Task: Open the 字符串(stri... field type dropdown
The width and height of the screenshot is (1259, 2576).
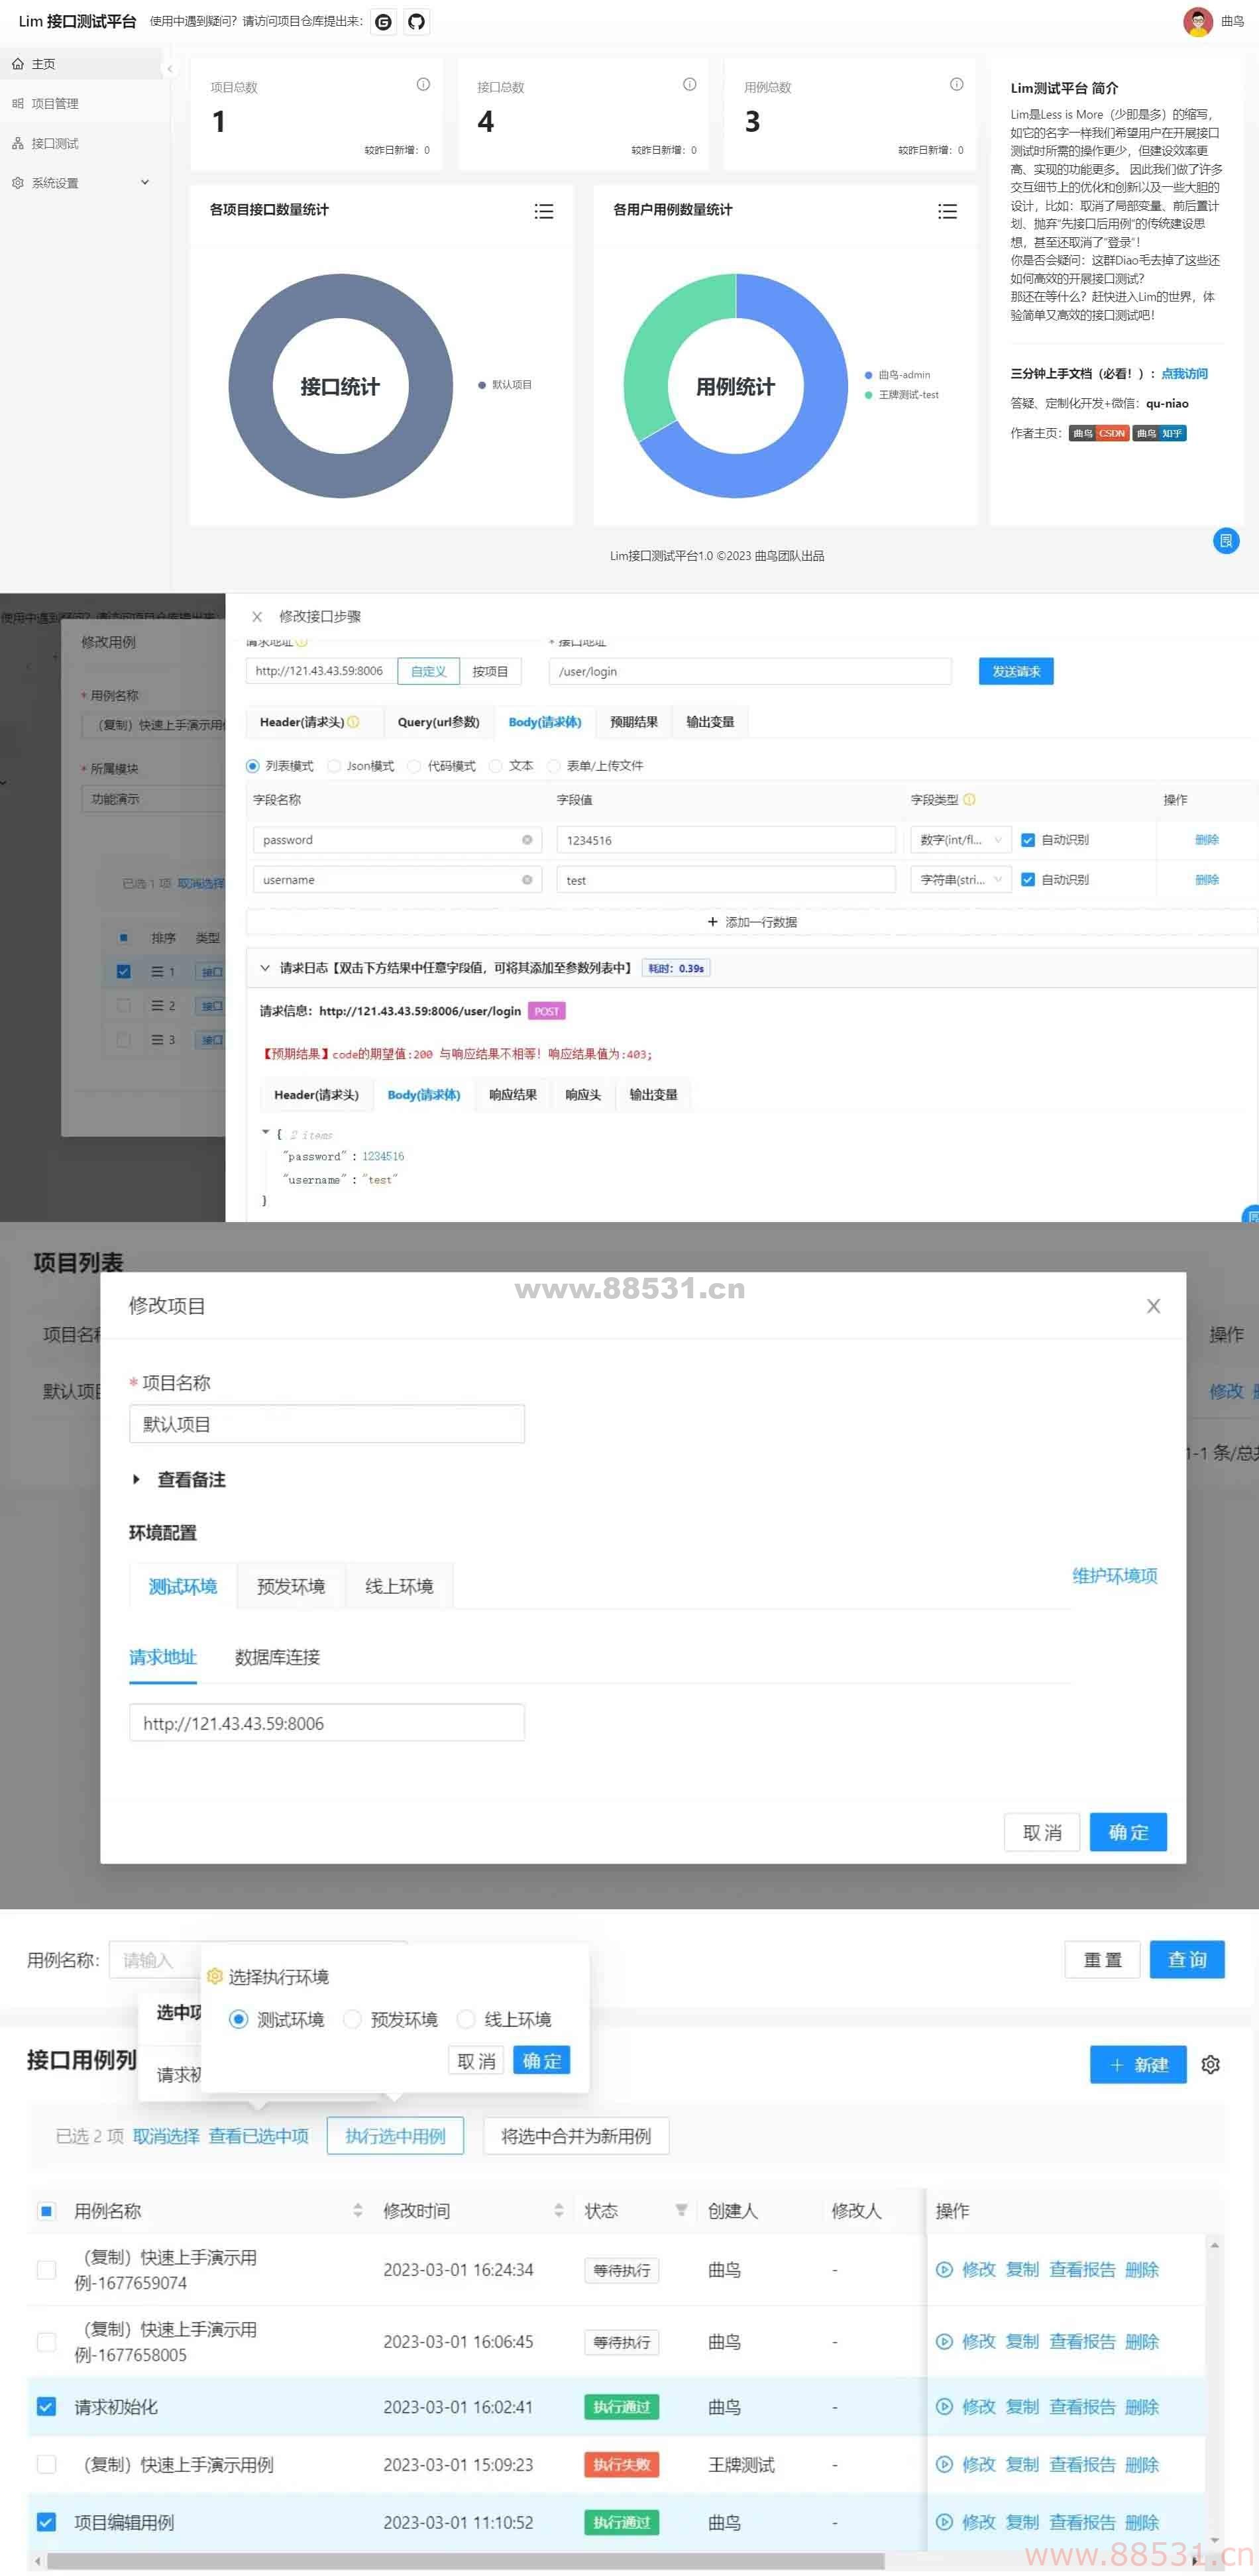Action: [961, 880]
